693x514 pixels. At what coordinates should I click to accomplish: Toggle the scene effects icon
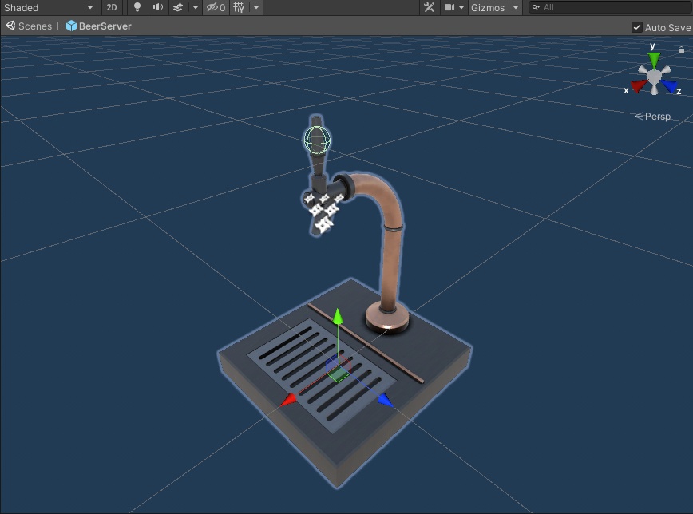tap(179, 7)
